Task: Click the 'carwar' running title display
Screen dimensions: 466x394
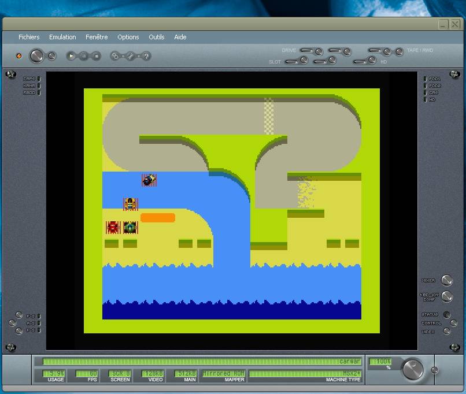Action: pos(202,361)
